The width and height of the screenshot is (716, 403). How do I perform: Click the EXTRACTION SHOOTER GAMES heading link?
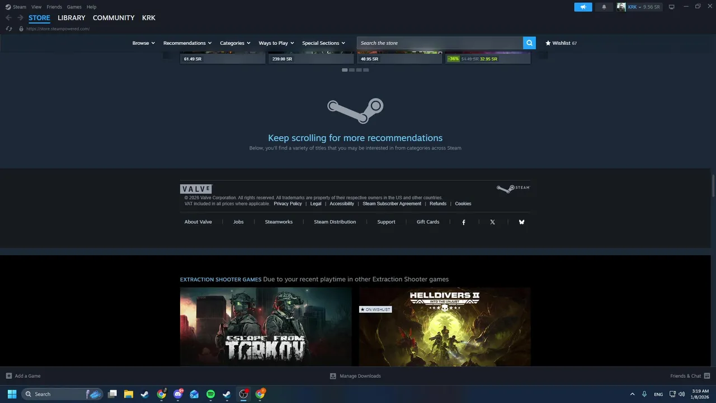coord(220,279)
